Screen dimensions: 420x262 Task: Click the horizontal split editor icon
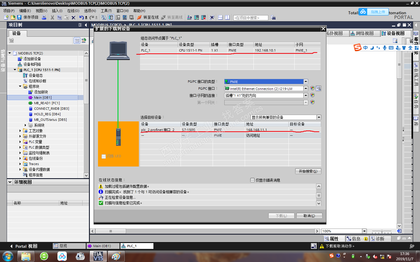pos(220,17)
